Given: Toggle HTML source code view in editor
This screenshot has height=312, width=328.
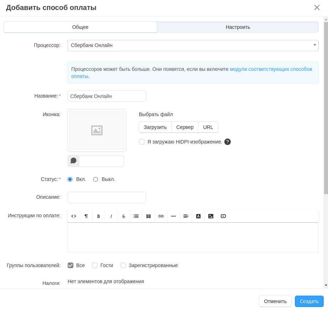Looking at the screenshot, I should (74, 216).
